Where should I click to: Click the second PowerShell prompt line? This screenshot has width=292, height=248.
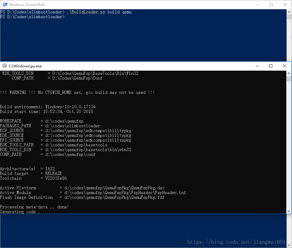(x=33, y=17)
